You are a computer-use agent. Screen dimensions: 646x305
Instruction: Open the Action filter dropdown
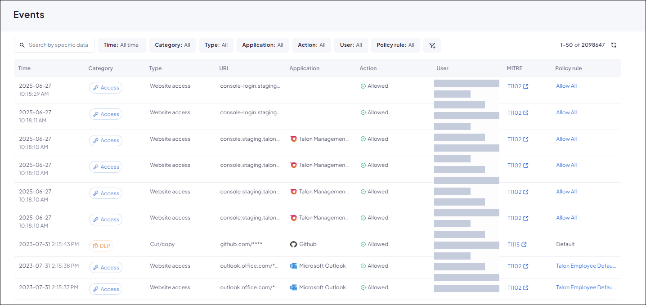311,45
